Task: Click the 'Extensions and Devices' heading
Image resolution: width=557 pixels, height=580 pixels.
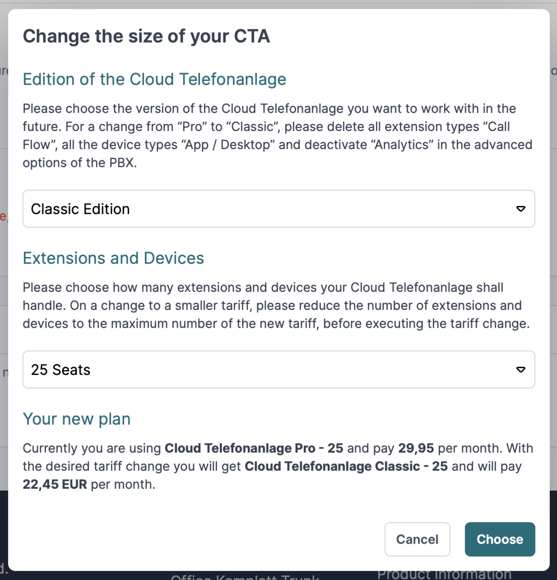Action: pyautogui.click(x=114, y=258)
